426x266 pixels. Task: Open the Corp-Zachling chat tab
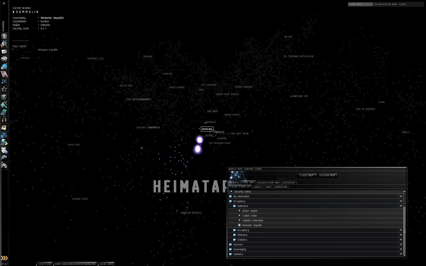[x=75, y=264]
